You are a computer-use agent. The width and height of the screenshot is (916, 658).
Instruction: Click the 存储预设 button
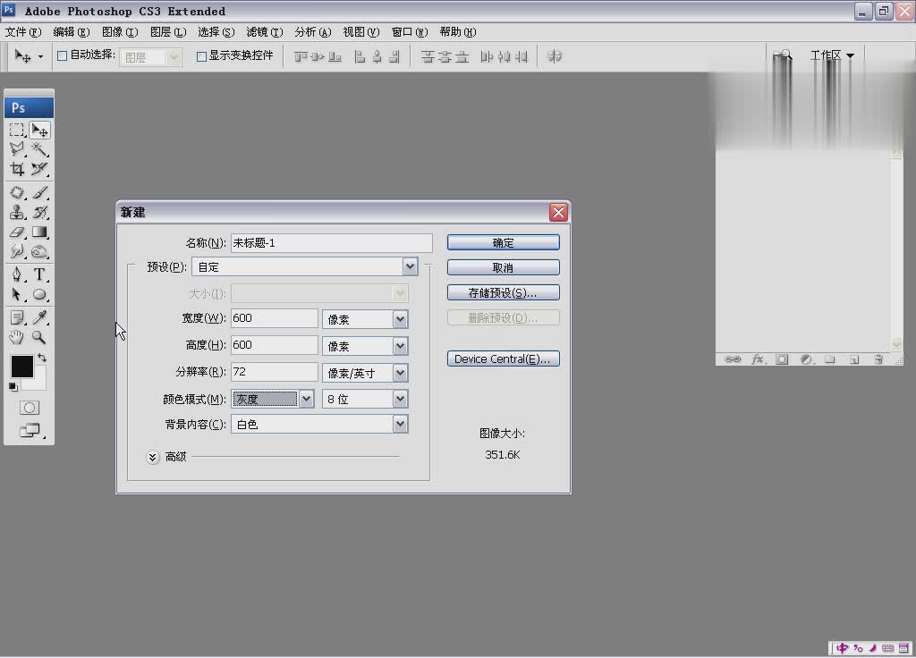tap(503, 292)
